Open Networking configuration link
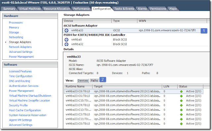 coord(16,37)
